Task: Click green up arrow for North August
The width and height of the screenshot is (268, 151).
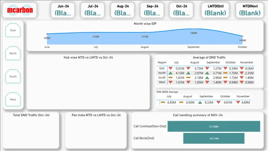Action: [188, 73]
